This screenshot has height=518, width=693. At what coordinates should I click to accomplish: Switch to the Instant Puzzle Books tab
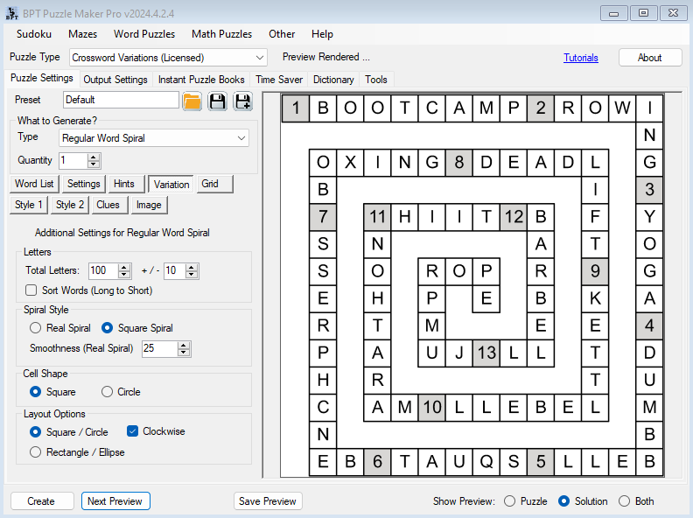201,80
